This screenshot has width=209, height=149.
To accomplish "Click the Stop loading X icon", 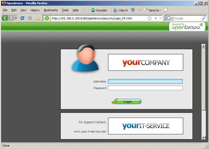I will pyautogui.click(x=30, y=18).
